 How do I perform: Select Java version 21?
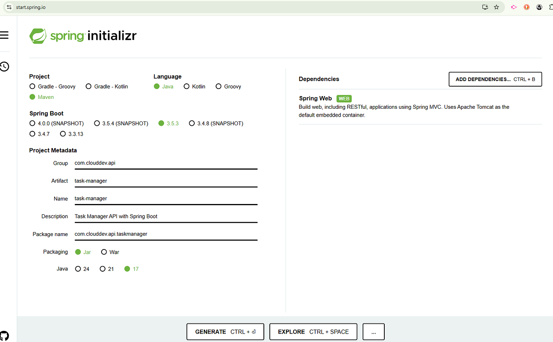click(107, 269)
